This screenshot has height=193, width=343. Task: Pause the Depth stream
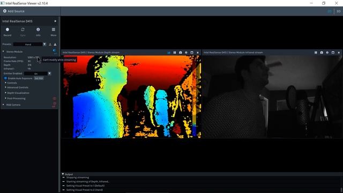[175, 53]
